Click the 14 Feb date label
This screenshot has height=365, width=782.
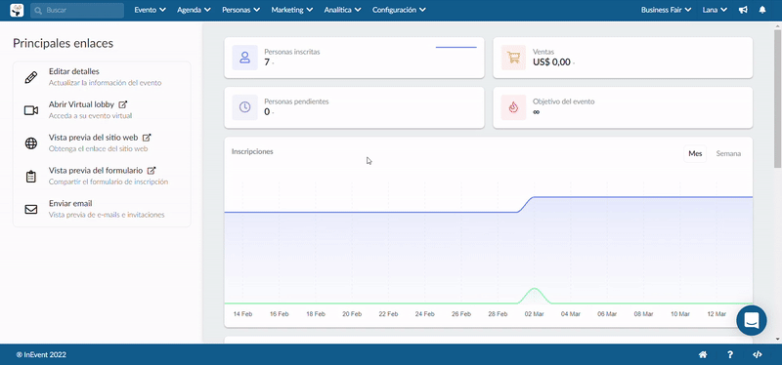242,314
